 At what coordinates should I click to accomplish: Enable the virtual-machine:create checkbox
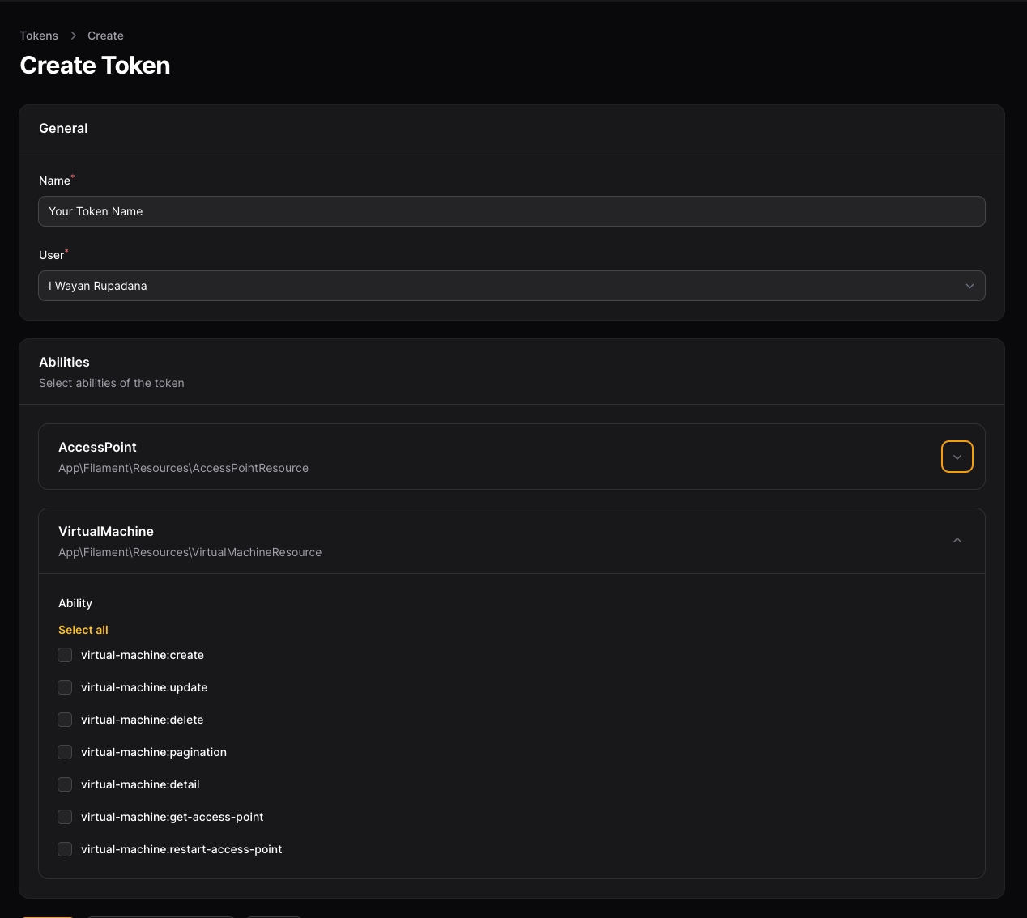coord(65,655)
